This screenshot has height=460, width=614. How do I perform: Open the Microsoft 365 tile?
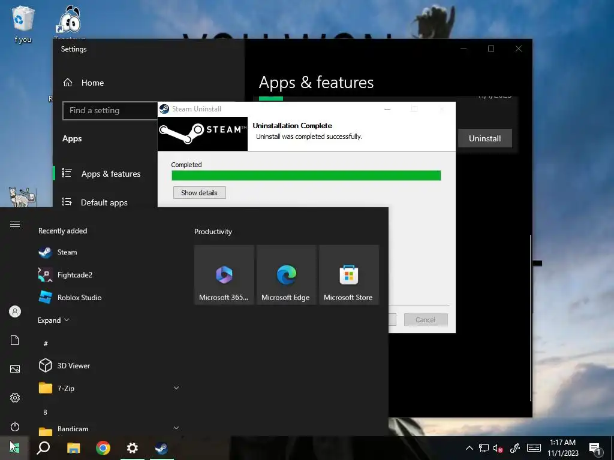[224, 275]
